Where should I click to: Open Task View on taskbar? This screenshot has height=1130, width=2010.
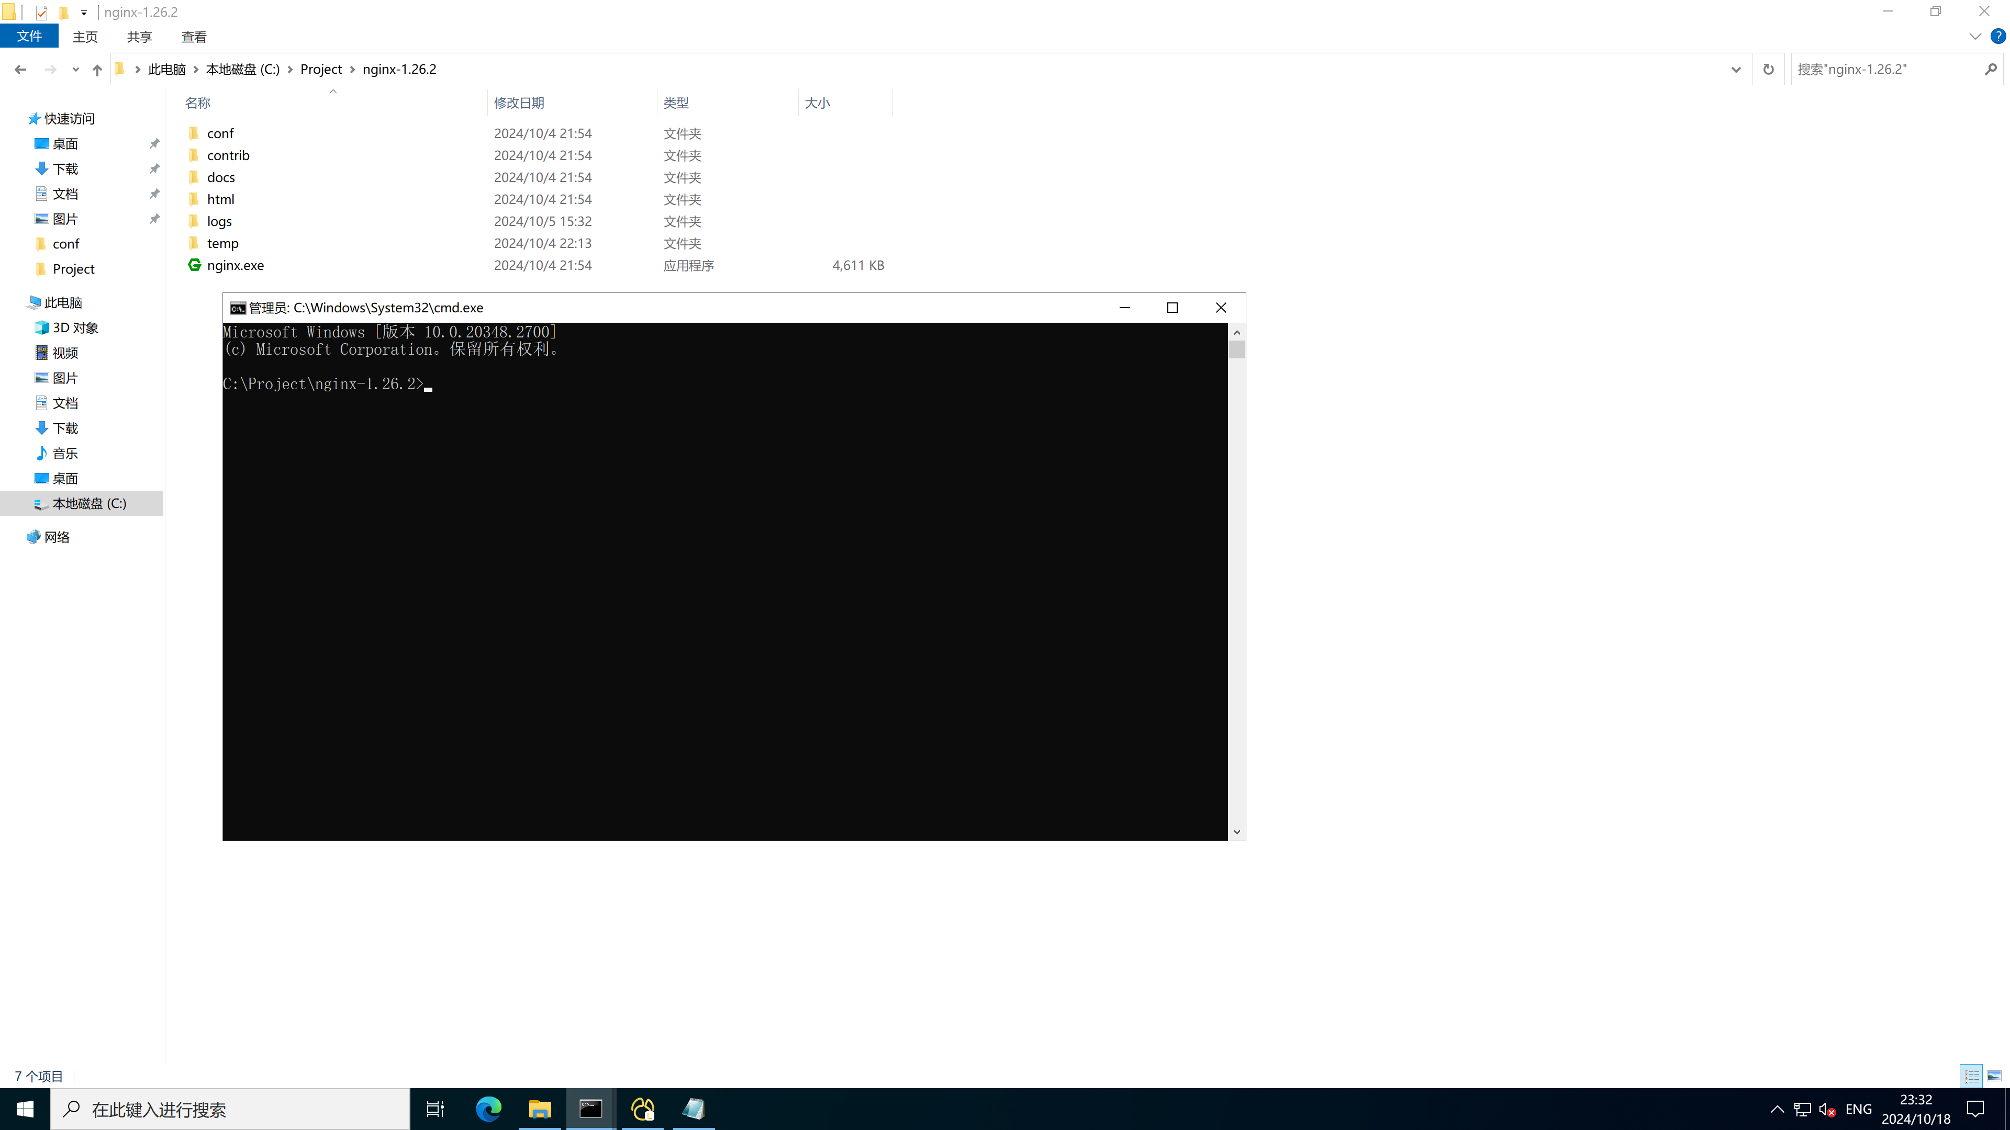(434, 1109)
